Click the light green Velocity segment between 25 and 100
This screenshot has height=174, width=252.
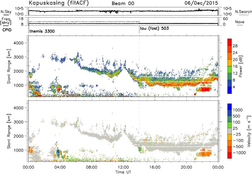(230, 125)
